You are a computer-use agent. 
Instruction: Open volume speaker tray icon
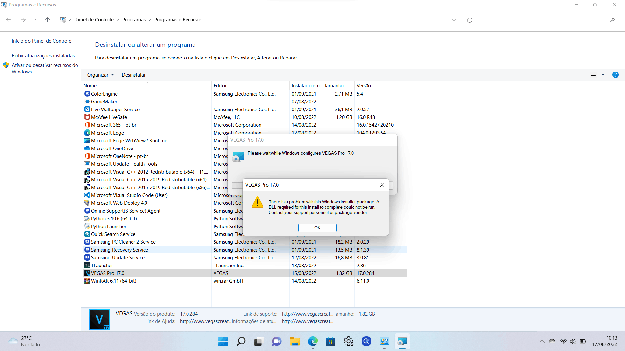point(573,341)
